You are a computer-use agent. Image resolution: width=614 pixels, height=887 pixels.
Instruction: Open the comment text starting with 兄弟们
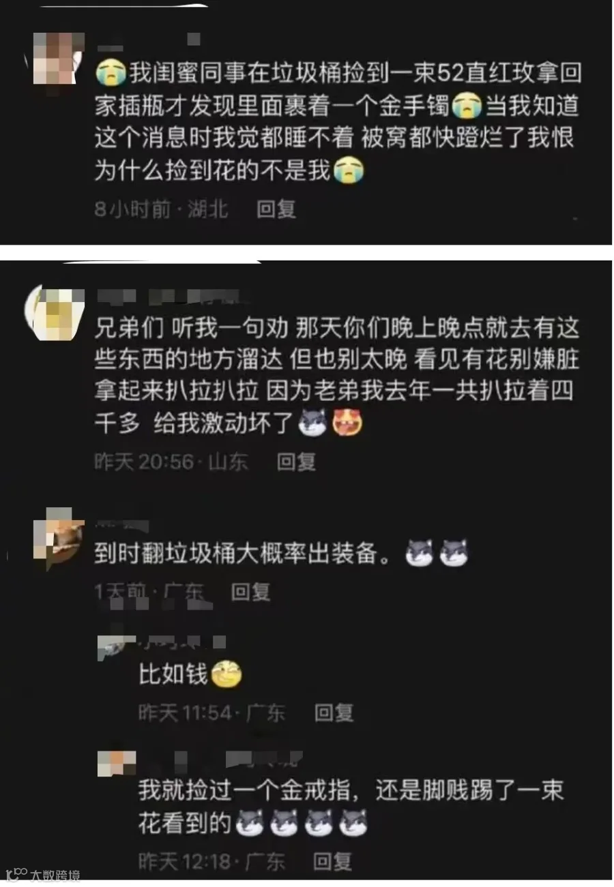coord(336,376)
